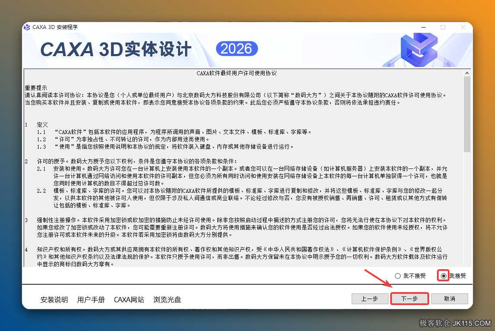Screen dimensions: 495x331
Task: Click section 1 定义 text
Action: 42,125
